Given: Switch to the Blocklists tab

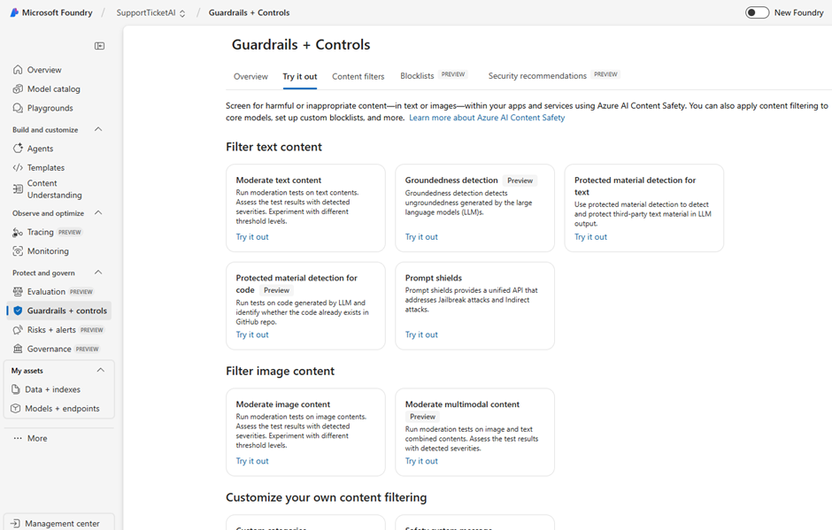Looking at the screenshot, I should (x=417, y=76).
